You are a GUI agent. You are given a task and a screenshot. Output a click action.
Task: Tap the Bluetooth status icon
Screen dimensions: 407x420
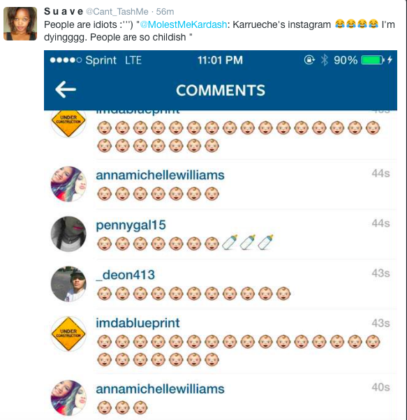pyautogui.click(x=325, y=60)
